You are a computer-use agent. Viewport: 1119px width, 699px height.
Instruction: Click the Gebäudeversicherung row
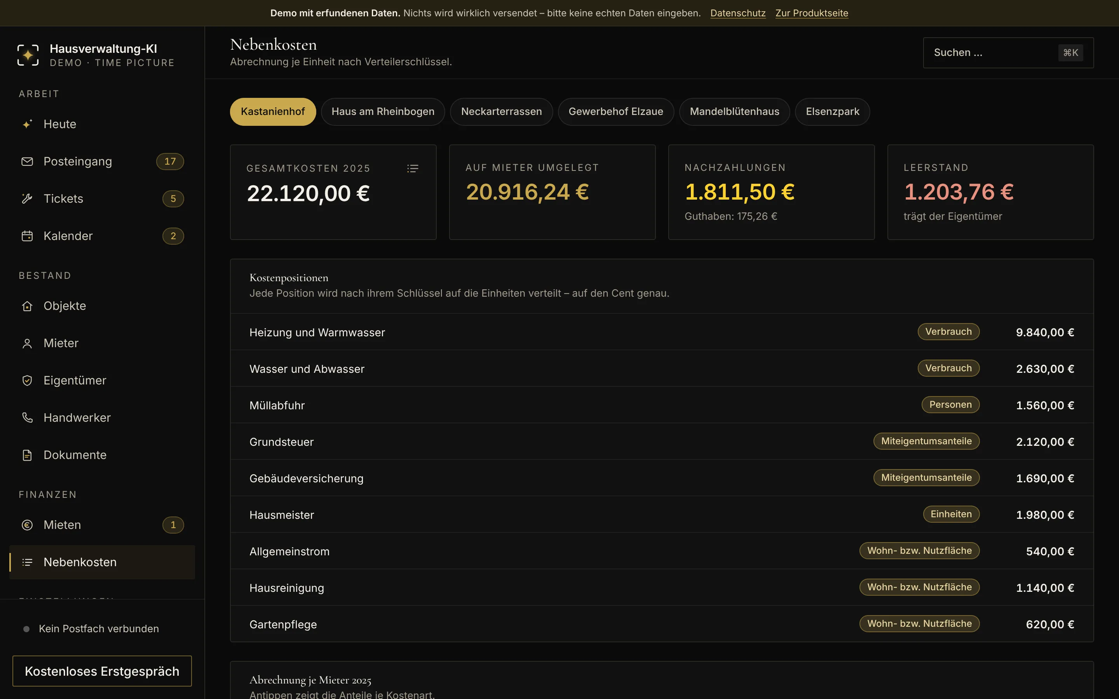(x=662, y=478)
